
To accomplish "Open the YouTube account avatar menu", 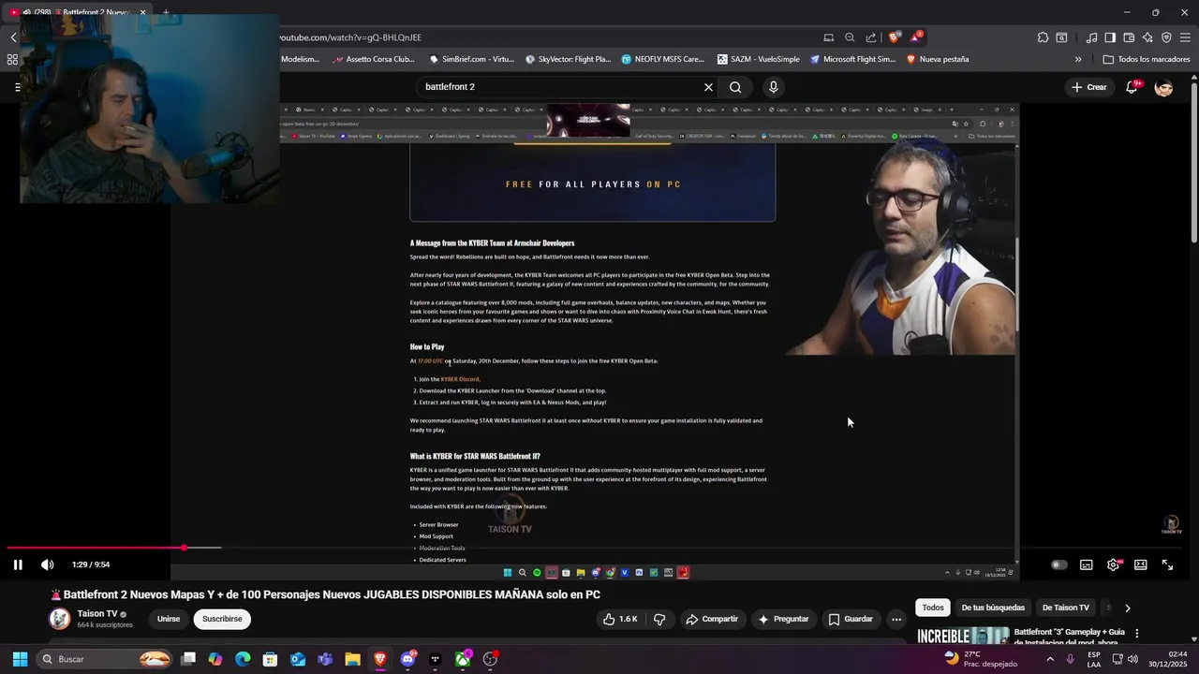I will (x=1163, y=87).
